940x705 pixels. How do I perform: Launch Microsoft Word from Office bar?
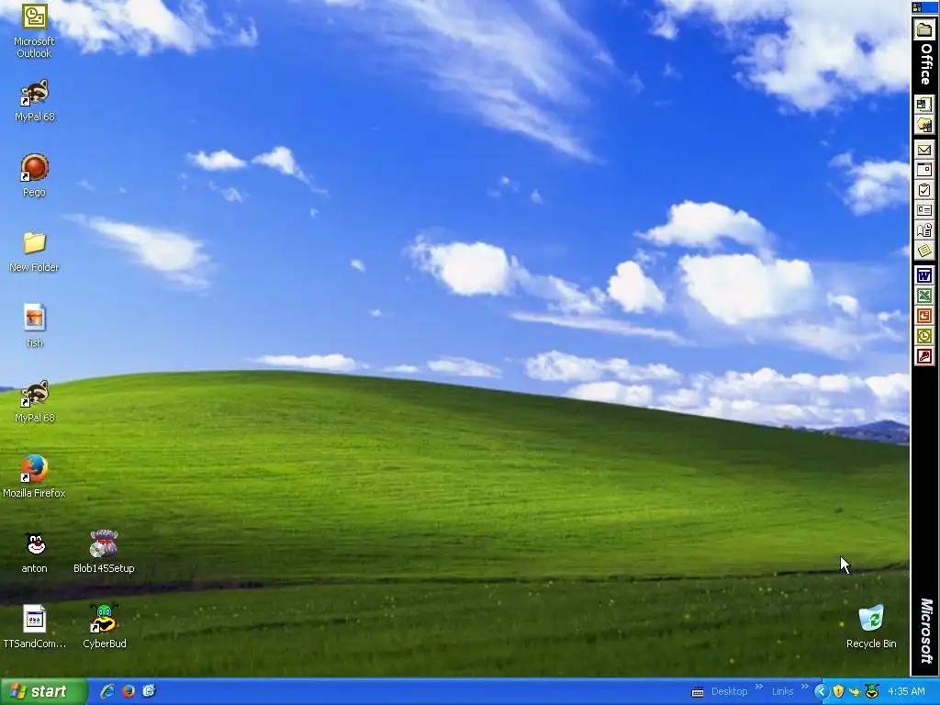point(924,275)
